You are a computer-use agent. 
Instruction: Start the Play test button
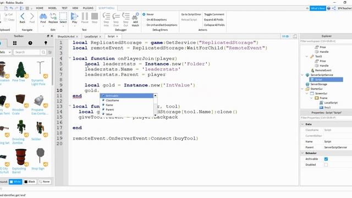[74, 16]
